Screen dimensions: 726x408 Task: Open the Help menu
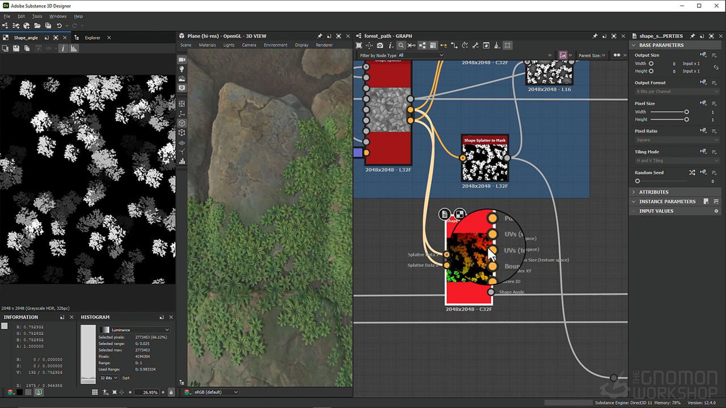coord(78,16)
